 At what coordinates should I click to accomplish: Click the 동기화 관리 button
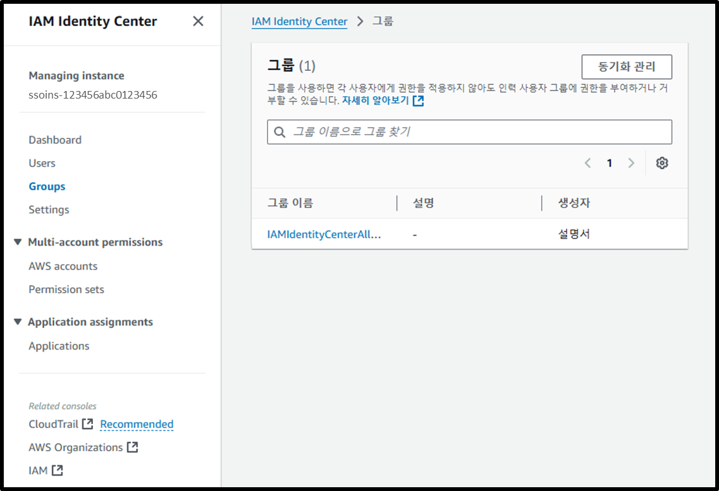(627, 67)
